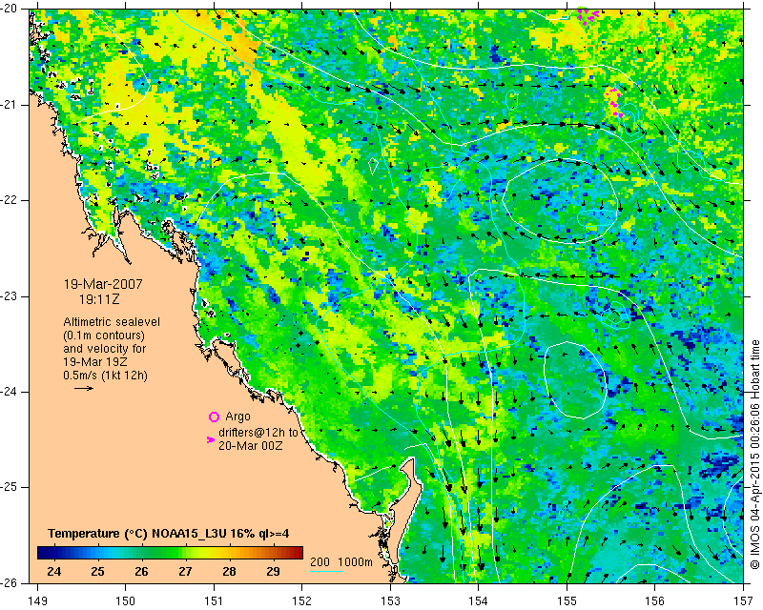
Task: Click the magenta drifter arrow legend symbol
Action: pyautogui.click(x=211, y=439)
